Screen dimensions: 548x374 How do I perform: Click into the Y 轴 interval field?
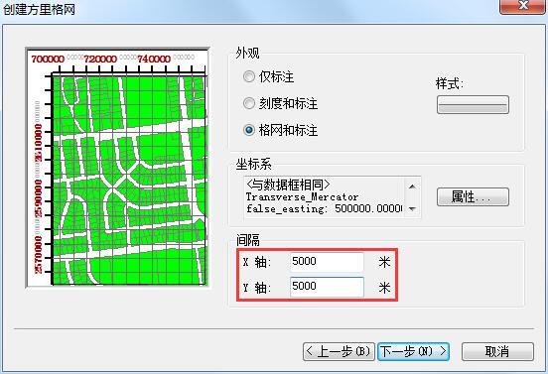[327, 287]
